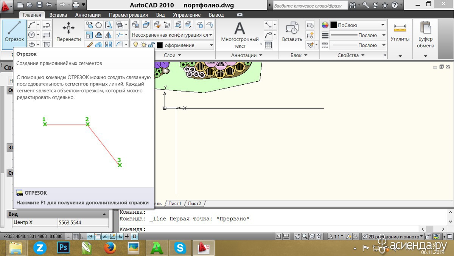This screenshot has width=454, height=256.
Task: Open Firefox from the taskbar
Action: [110, 248]
